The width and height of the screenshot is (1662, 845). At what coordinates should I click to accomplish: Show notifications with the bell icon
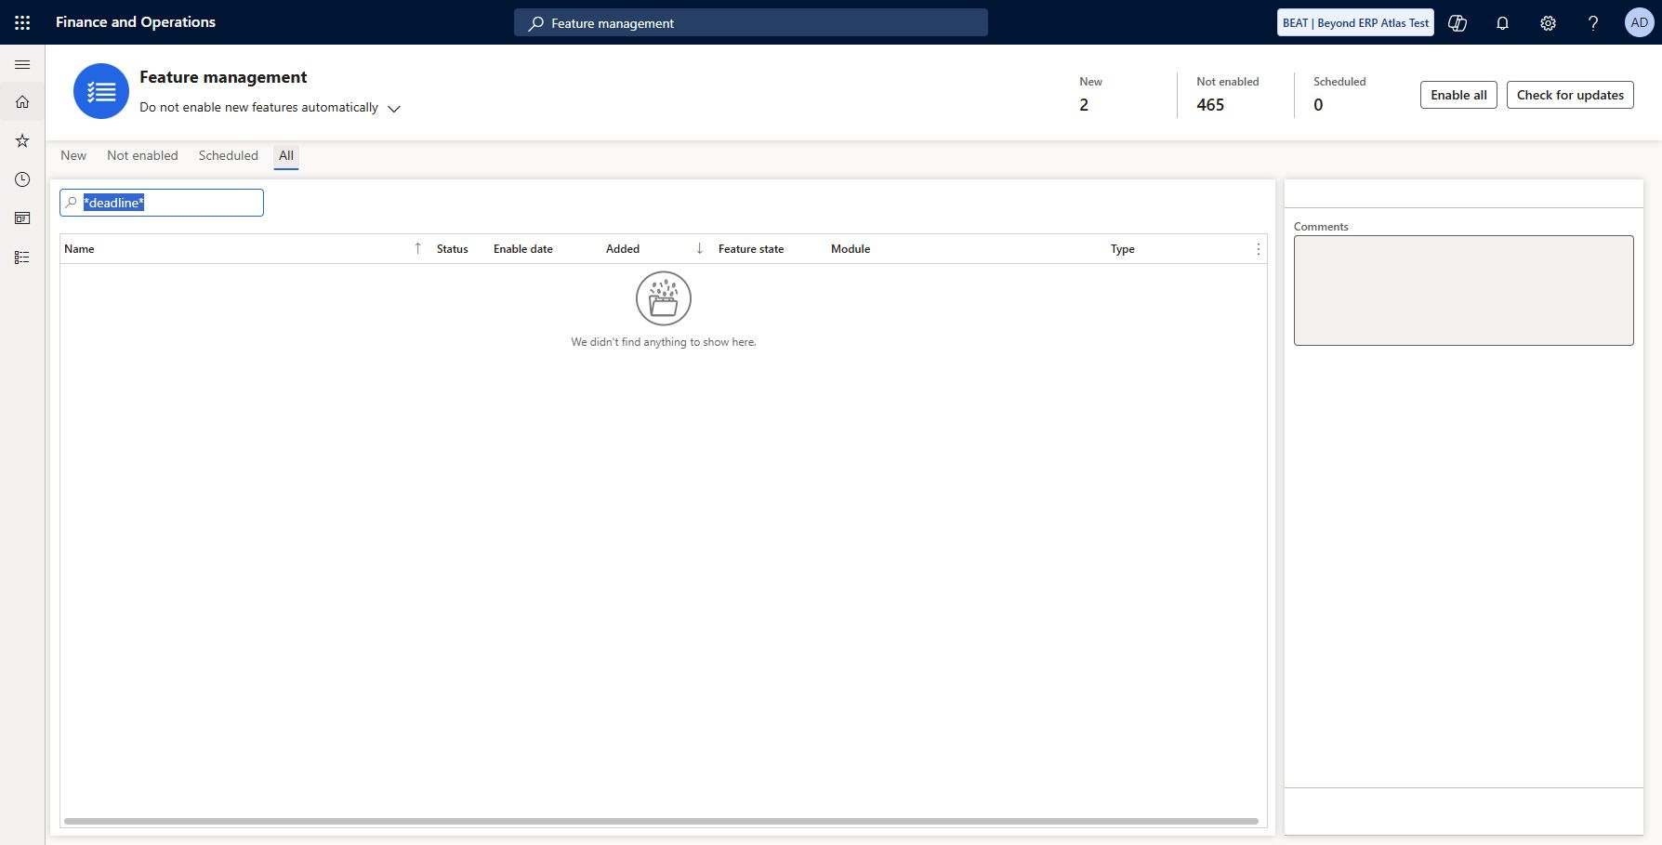tap(1502, 23)
